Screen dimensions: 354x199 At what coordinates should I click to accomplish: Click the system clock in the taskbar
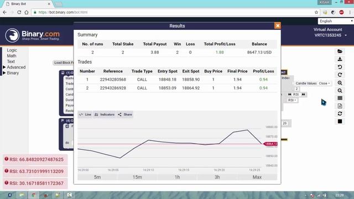pyautogui.click(x=339, y=195)
